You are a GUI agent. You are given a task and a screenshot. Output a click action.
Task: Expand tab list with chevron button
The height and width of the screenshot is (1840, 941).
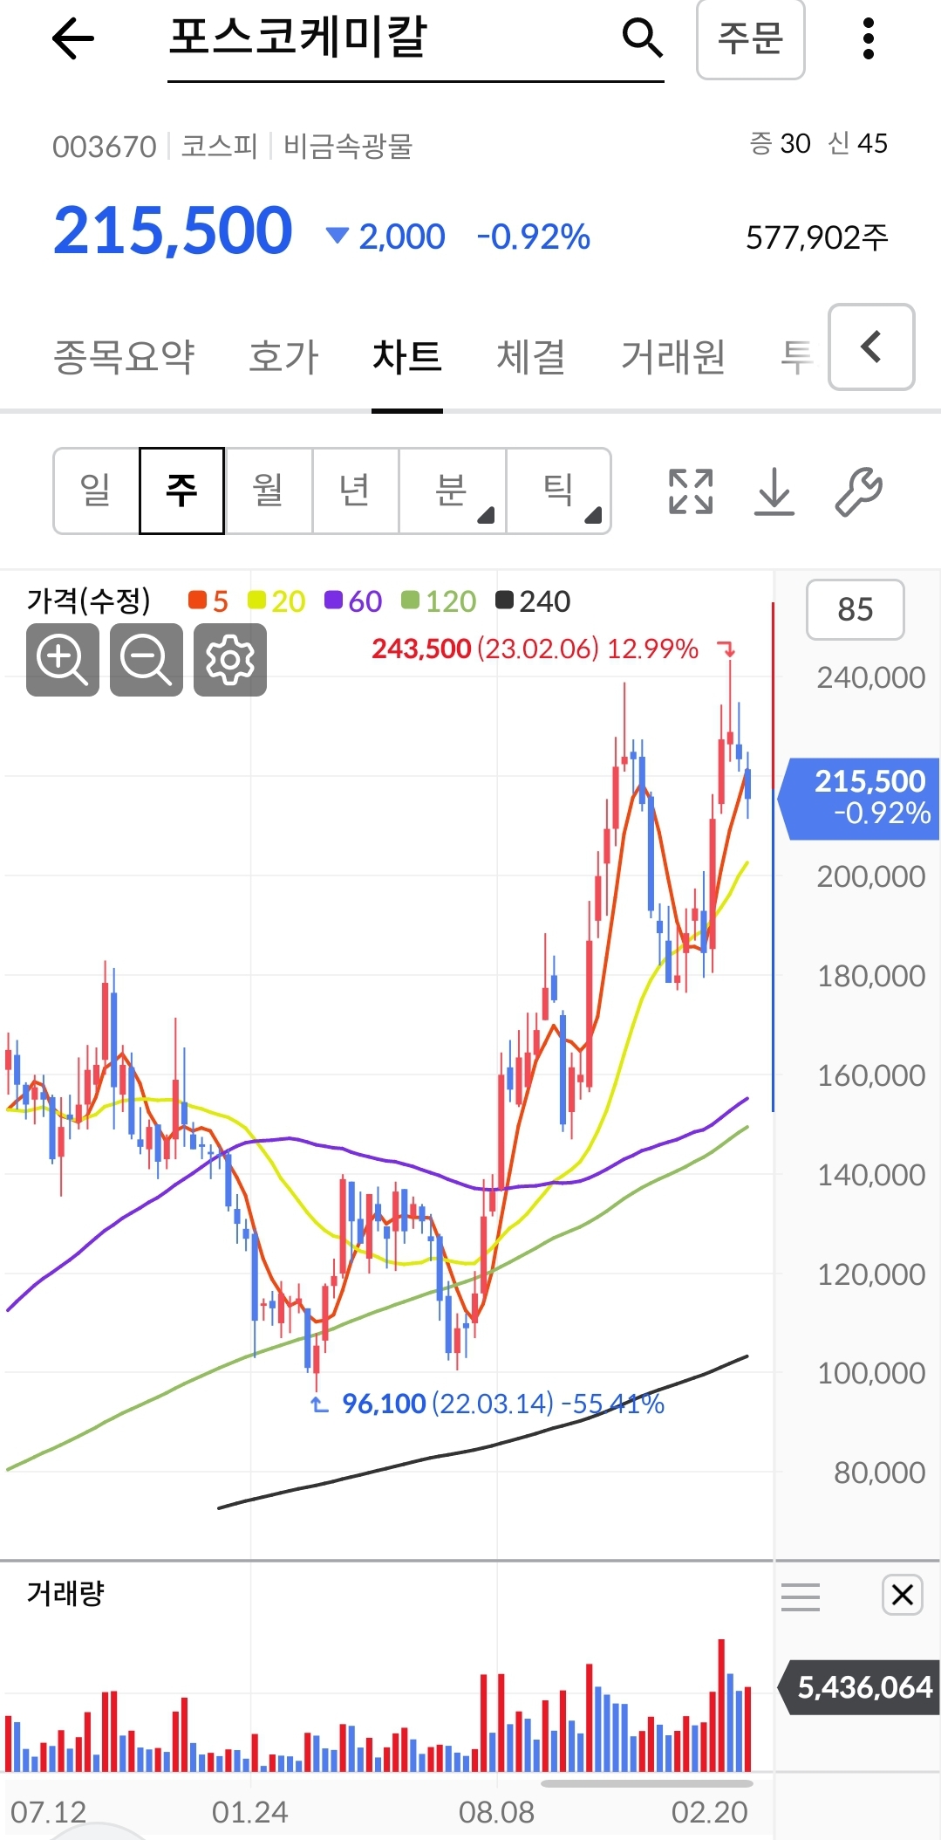click(871, 347)
